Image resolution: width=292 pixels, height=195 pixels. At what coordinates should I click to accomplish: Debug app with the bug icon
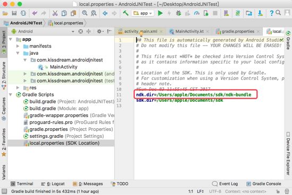click(x=178, y=13)
